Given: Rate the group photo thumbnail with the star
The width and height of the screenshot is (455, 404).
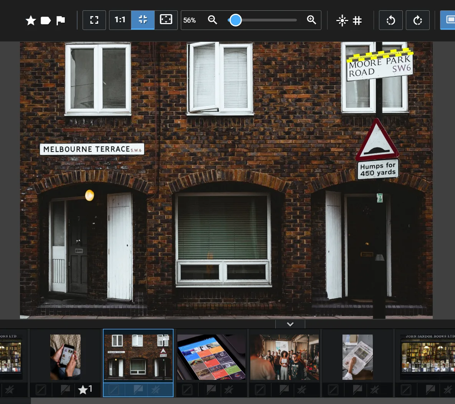Looking at the screenshot, I should 302,389.
